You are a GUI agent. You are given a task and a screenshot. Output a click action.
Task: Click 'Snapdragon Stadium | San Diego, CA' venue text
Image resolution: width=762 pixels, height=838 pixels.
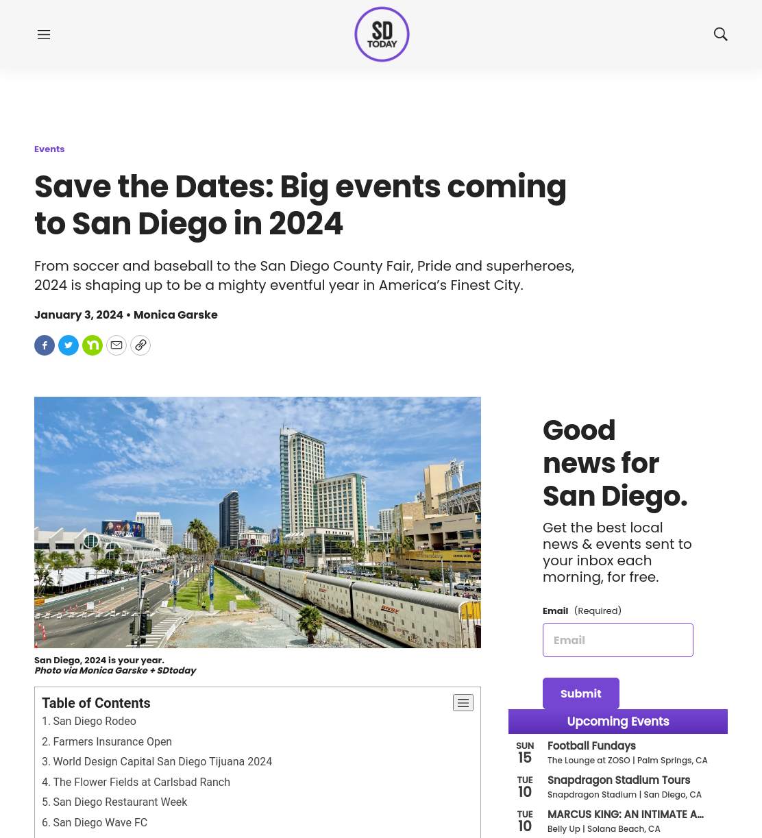coord(624,795)
